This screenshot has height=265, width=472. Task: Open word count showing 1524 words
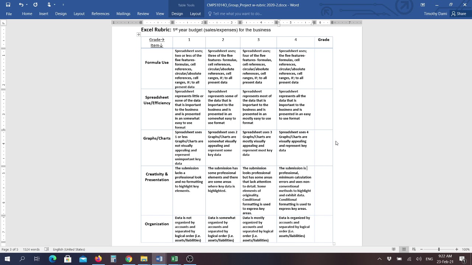(x=31, y=249)
